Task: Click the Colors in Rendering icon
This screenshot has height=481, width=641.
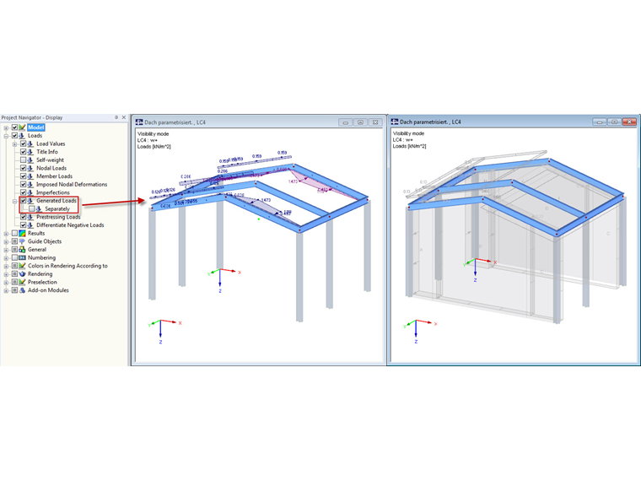Action: pyautogui.click(x=23, y=266)
